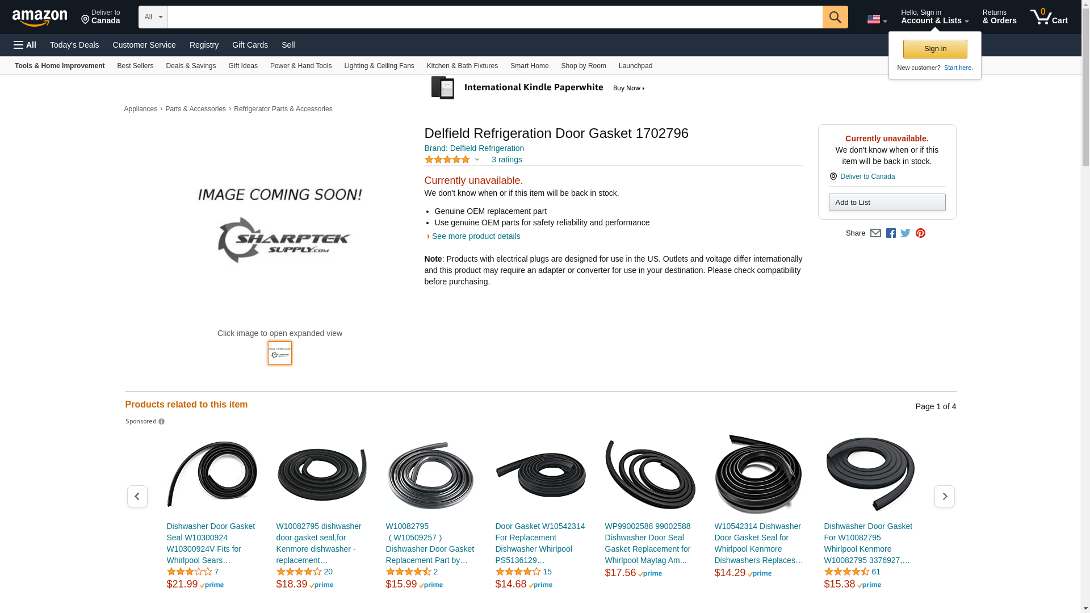Open the Amazon logo home link

tap(40, 18)
